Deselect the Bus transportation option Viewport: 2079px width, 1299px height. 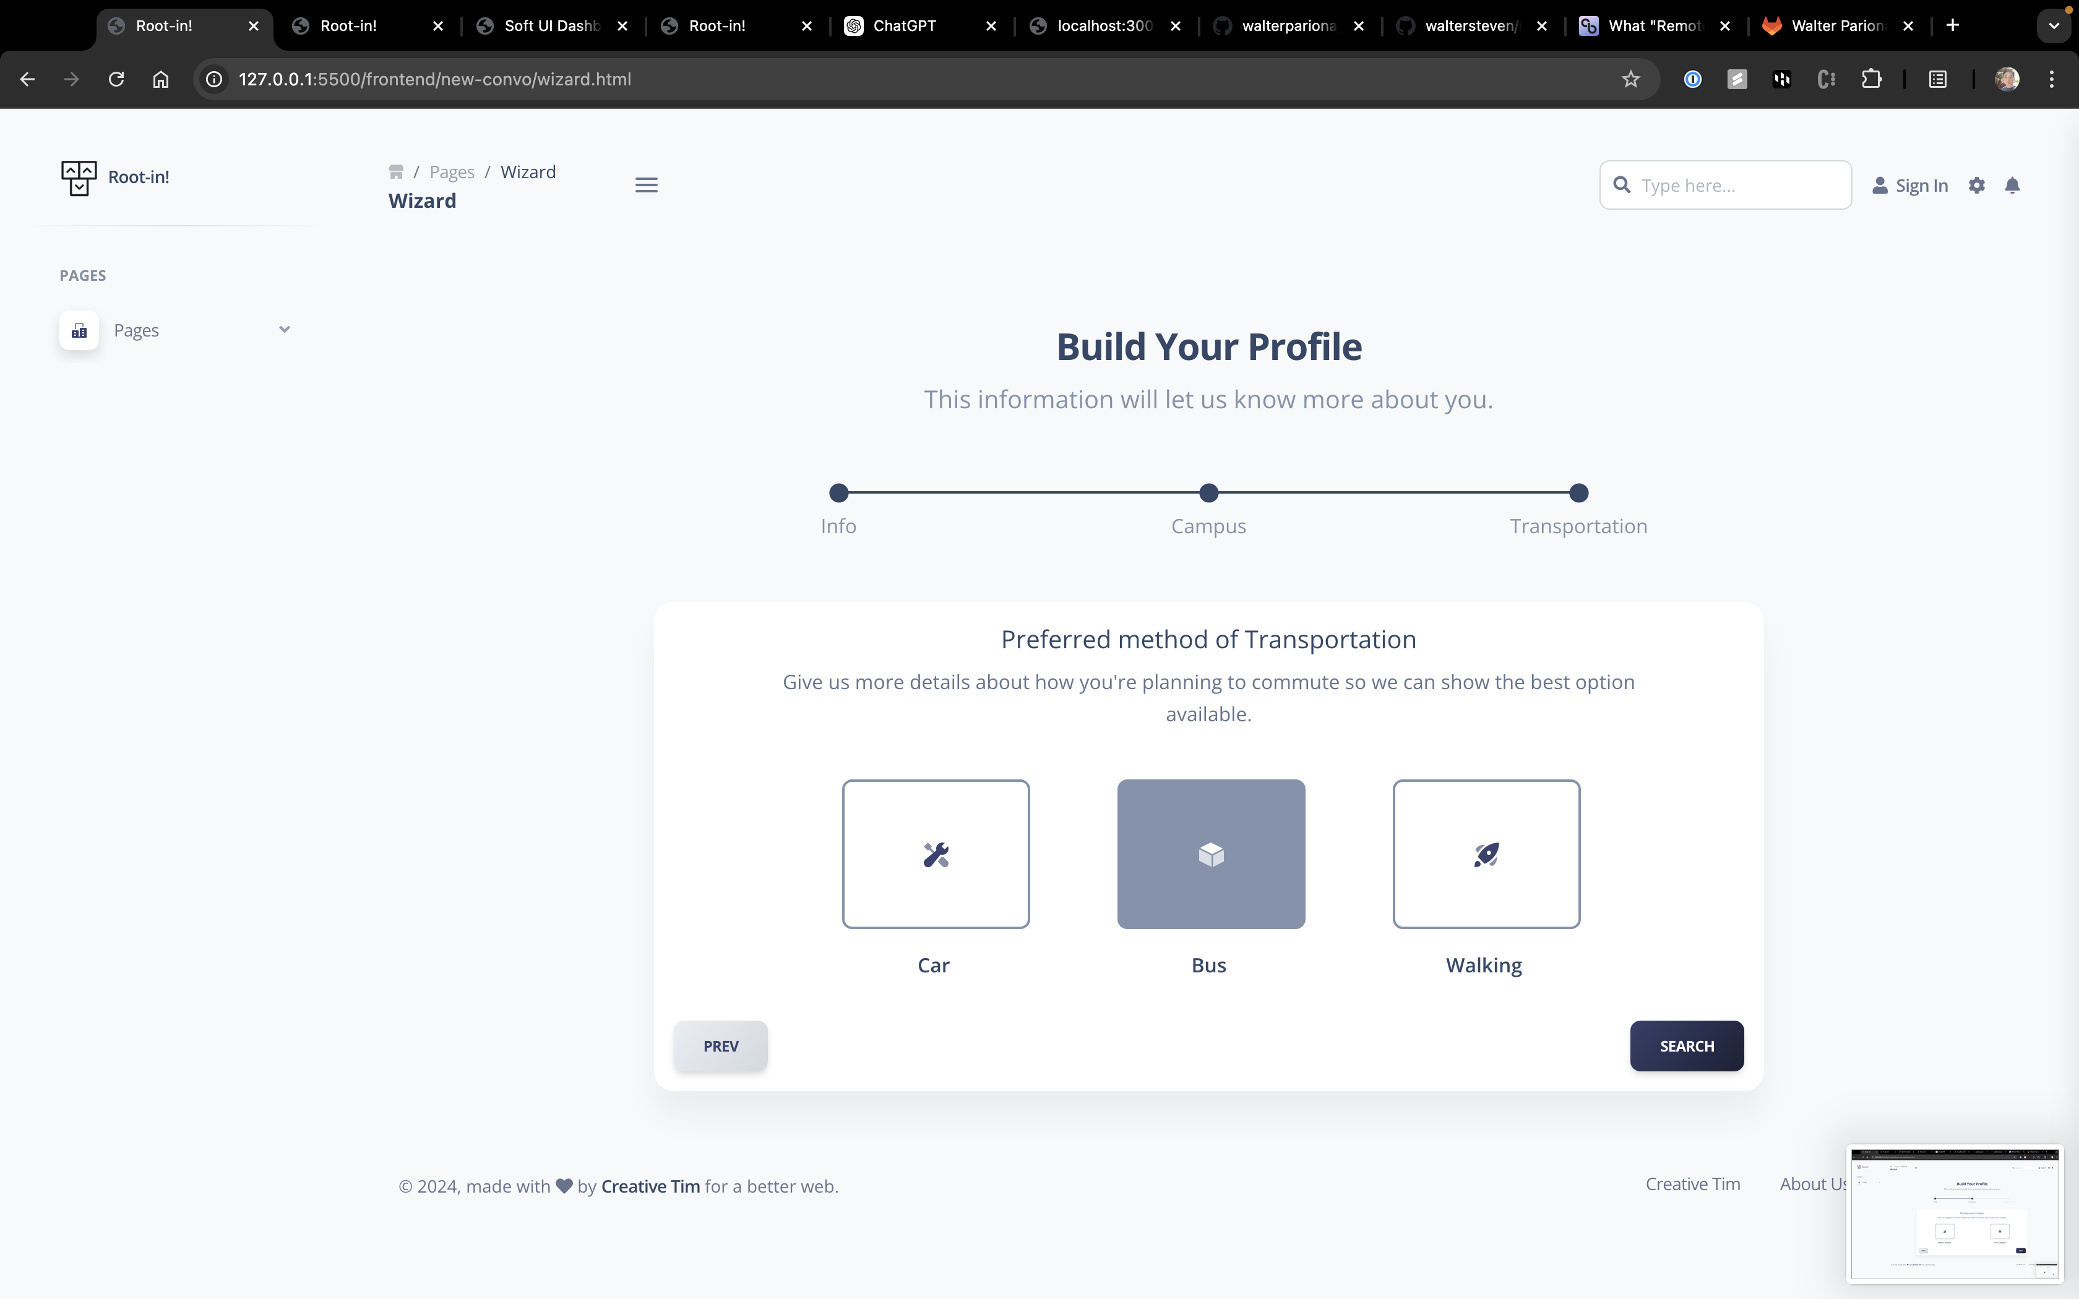(1210, 854)
